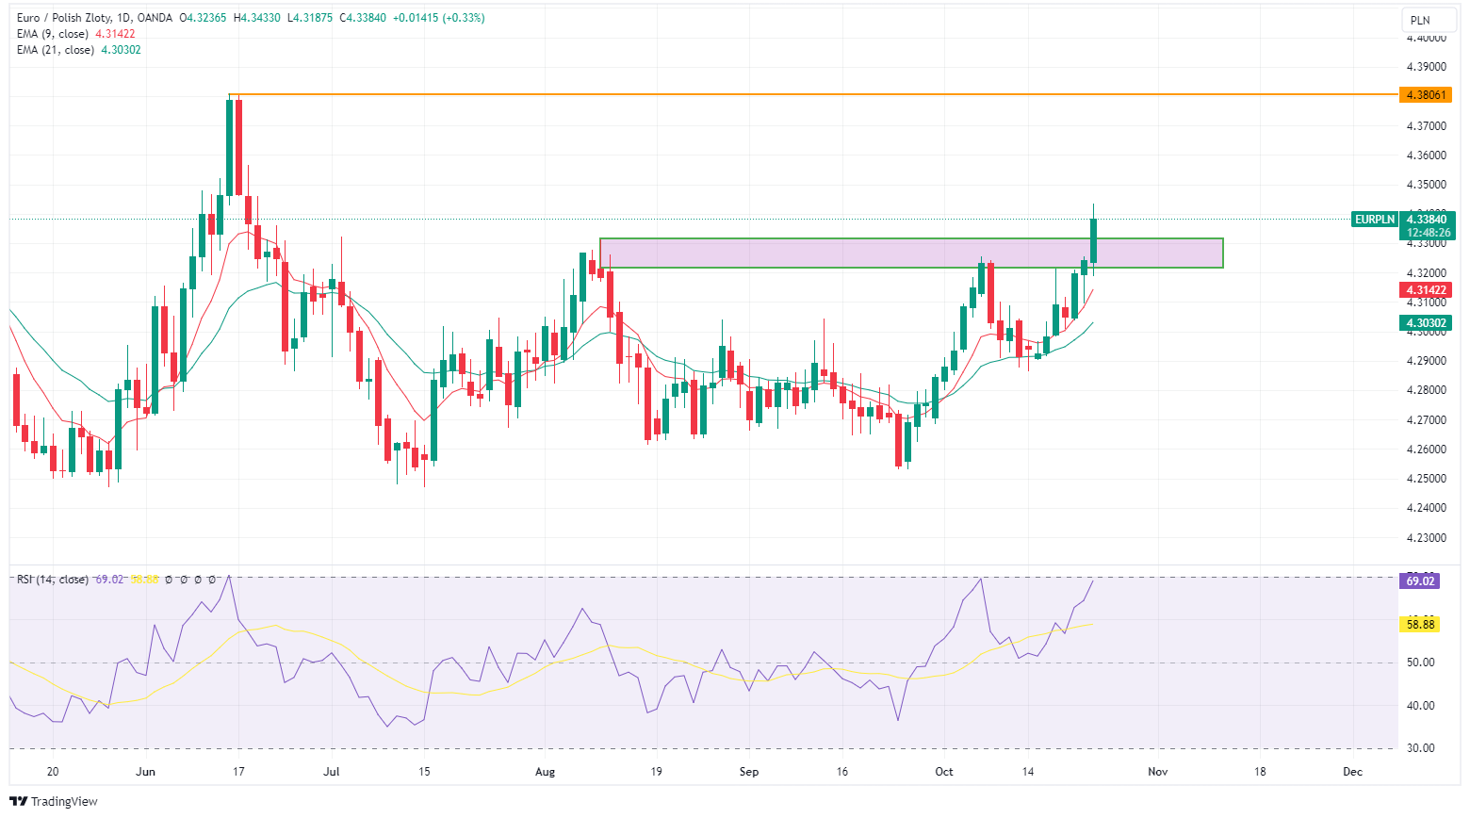Click the 4.35000 price axis label
The image size is (1470, 818).
click(x=1426, y=185)
